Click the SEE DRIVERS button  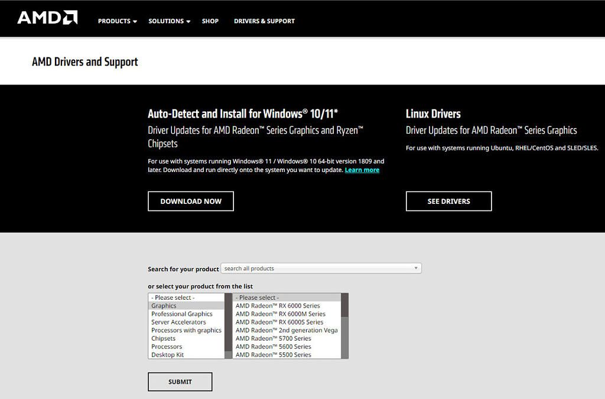point(448,201)
